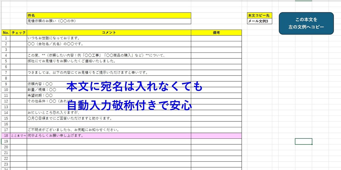Viewport: 341px width, 170px height.
Task: Select the No. cell showing 19
Action: [6, 141]
